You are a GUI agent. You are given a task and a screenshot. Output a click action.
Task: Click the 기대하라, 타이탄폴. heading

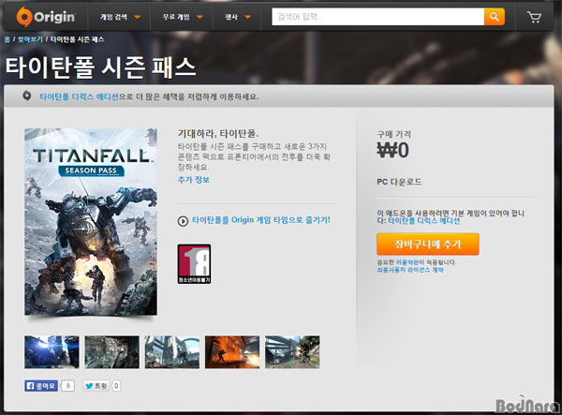(218, 134)
